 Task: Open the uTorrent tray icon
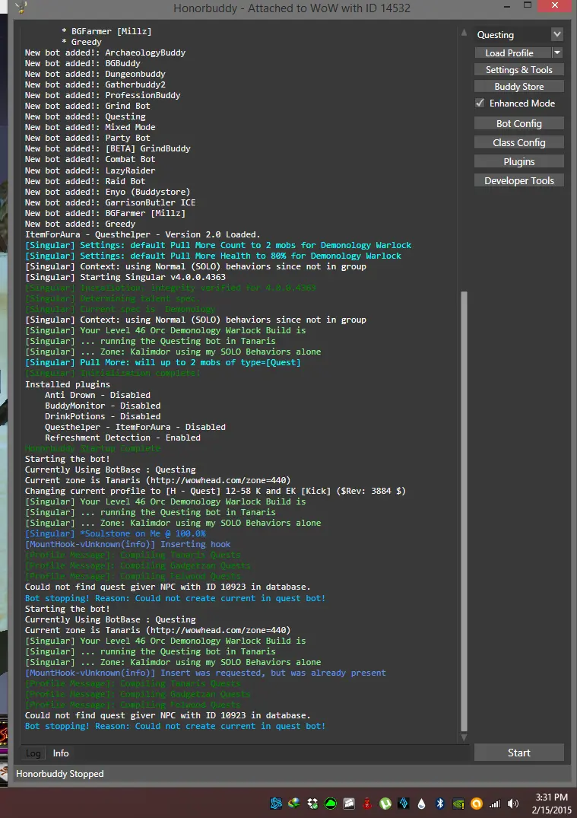point(385,804)
